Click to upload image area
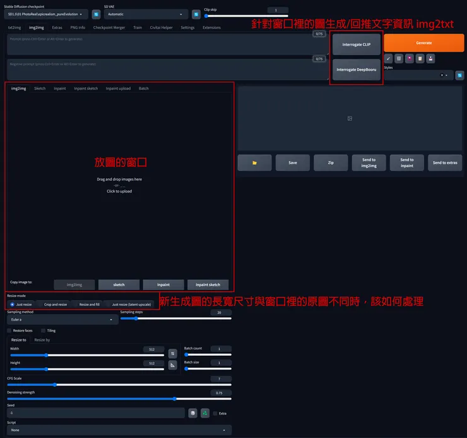The height and width of the screenshot is (438, 467). point(119,185)
